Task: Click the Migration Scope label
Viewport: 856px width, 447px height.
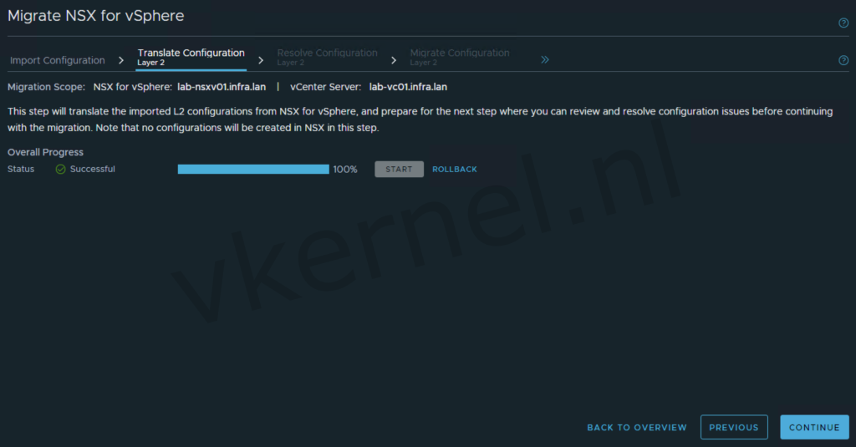Action: 47,87
